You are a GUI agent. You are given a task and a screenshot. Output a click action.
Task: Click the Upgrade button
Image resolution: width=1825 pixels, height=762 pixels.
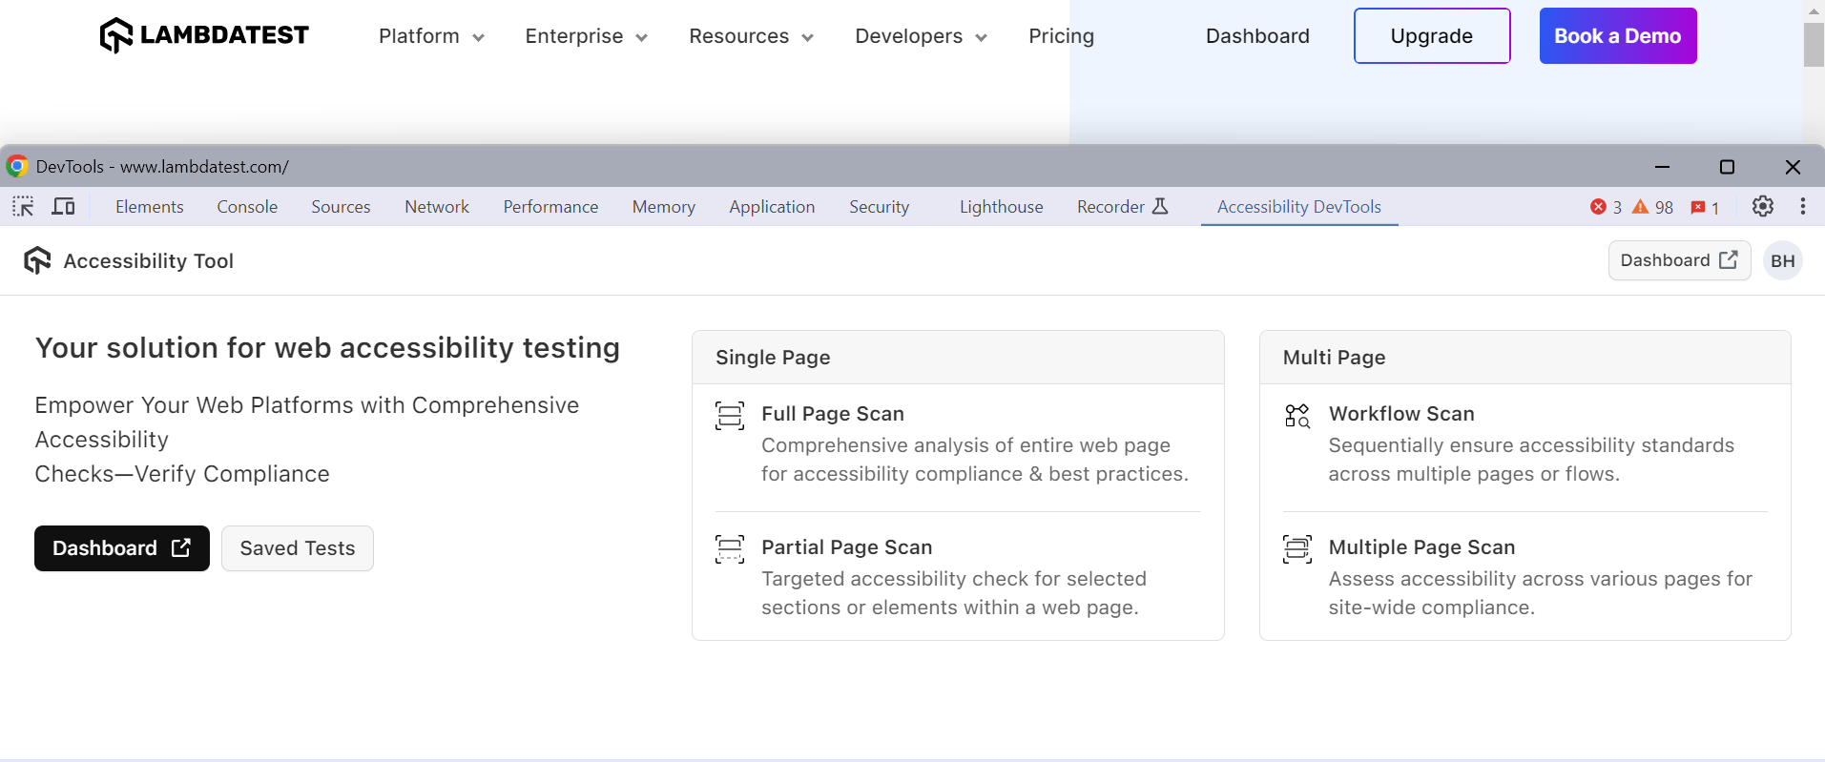[x=1432, y=36]
